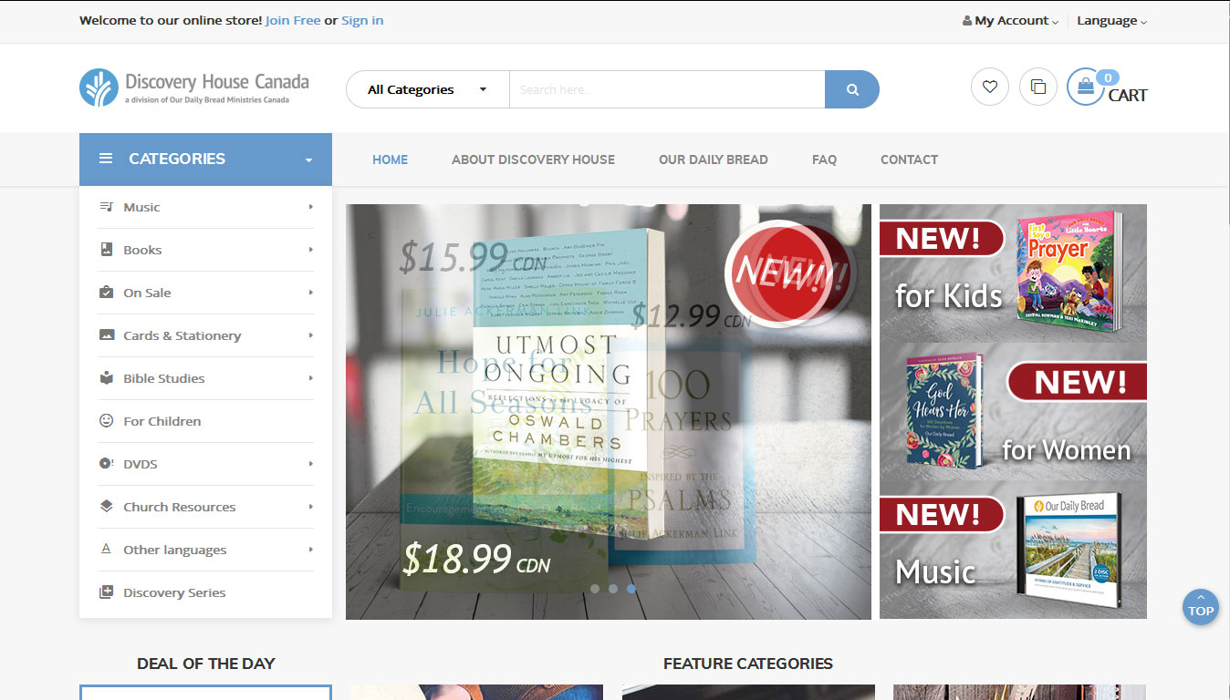Click the Cards & Stationery image icon
Viewport: 1230px width, 700px height.
(x=107, y=335)
